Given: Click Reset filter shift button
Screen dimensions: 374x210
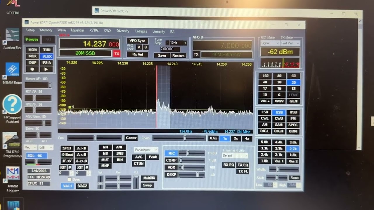Looking at the screenshot, I should point(294,178).
